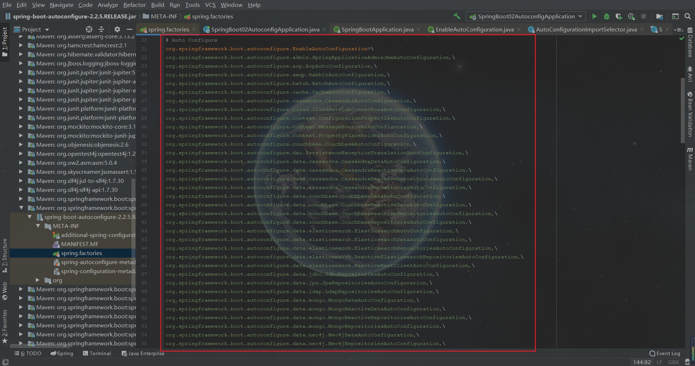Toggle the Z: Structure tool window
Image resolution: width=695 pixels, height=366 pixels.
pos(5,255)
